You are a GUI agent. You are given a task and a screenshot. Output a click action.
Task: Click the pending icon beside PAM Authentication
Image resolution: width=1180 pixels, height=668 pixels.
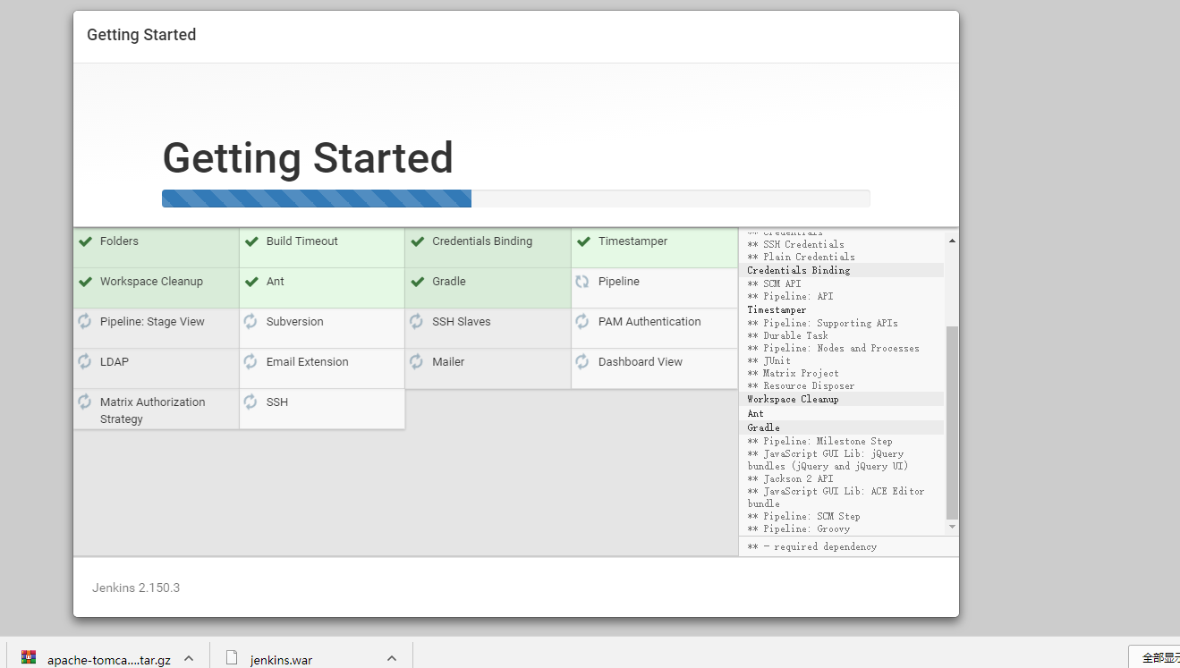[x=582, y=321]
